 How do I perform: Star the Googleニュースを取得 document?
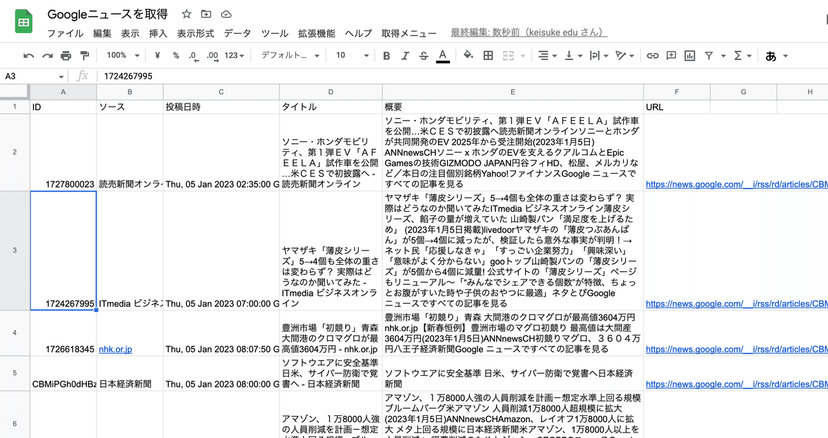click(x=187, y=14)
